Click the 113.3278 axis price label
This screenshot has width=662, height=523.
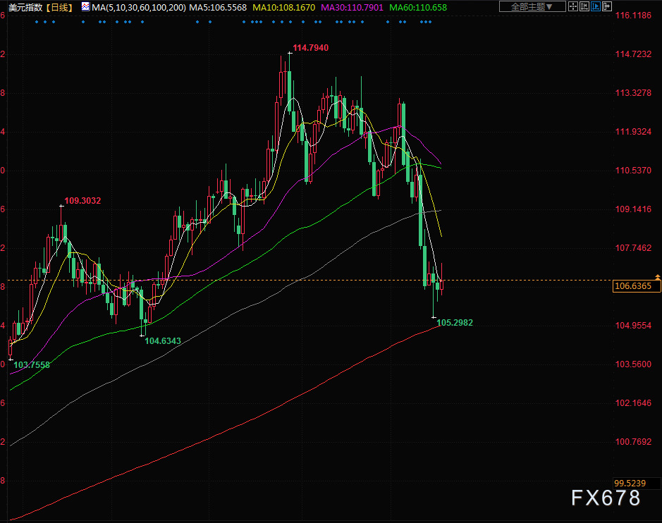(633, 93)
